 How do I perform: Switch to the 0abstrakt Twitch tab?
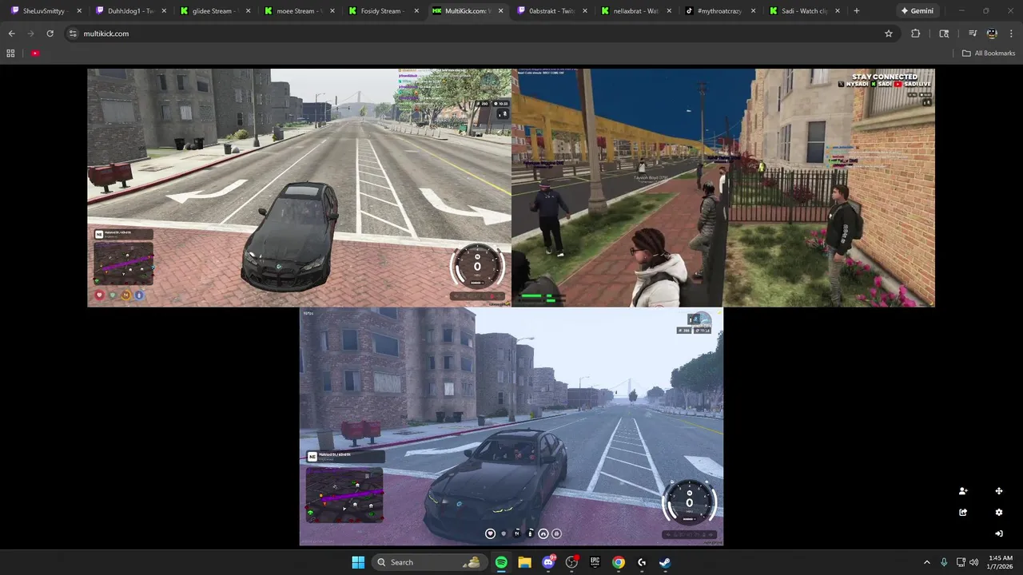(x=553, y=11)
